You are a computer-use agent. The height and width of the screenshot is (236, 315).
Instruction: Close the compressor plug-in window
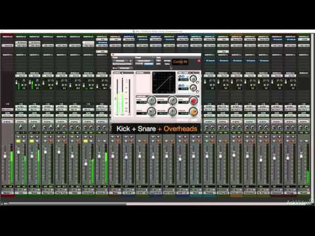click(x=114, y=54)
